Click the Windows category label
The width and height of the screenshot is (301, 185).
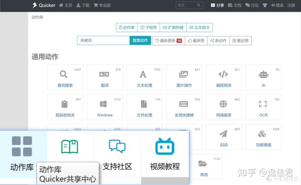[x=105, y=115]
